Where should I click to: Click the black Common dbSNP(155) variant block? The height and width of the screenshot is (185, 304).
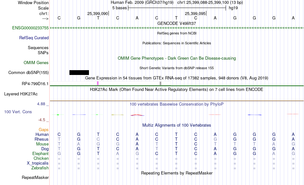[x=79, y=72]
